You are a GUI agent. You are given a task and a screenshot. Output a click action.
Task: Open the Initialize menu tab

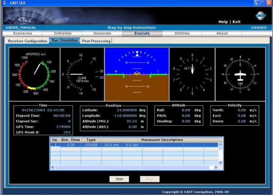pos(63,33)
